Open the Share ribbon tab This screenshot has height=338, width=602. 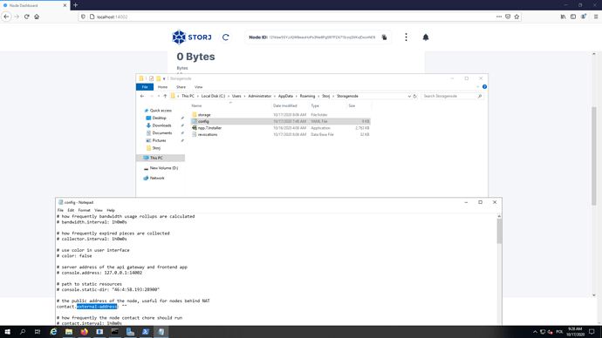tap(181, 87)
